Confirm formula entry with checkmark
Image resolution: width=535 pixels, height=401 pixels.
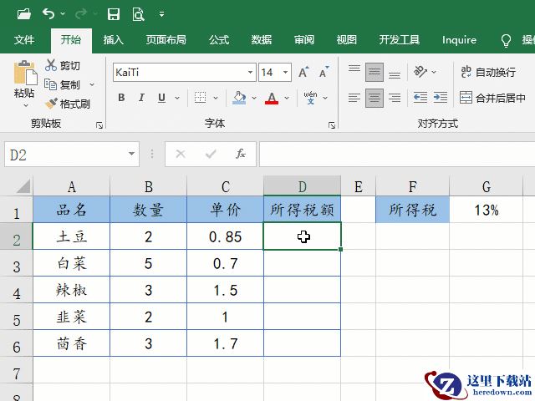pyautogui.click(x=211, y=154)
